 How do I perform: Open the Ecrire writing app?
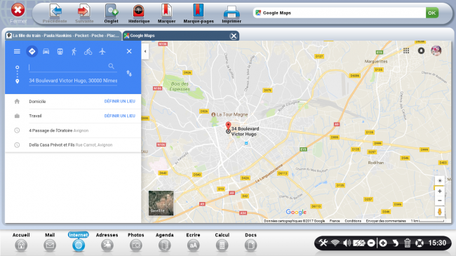click(x=193, y=242)
